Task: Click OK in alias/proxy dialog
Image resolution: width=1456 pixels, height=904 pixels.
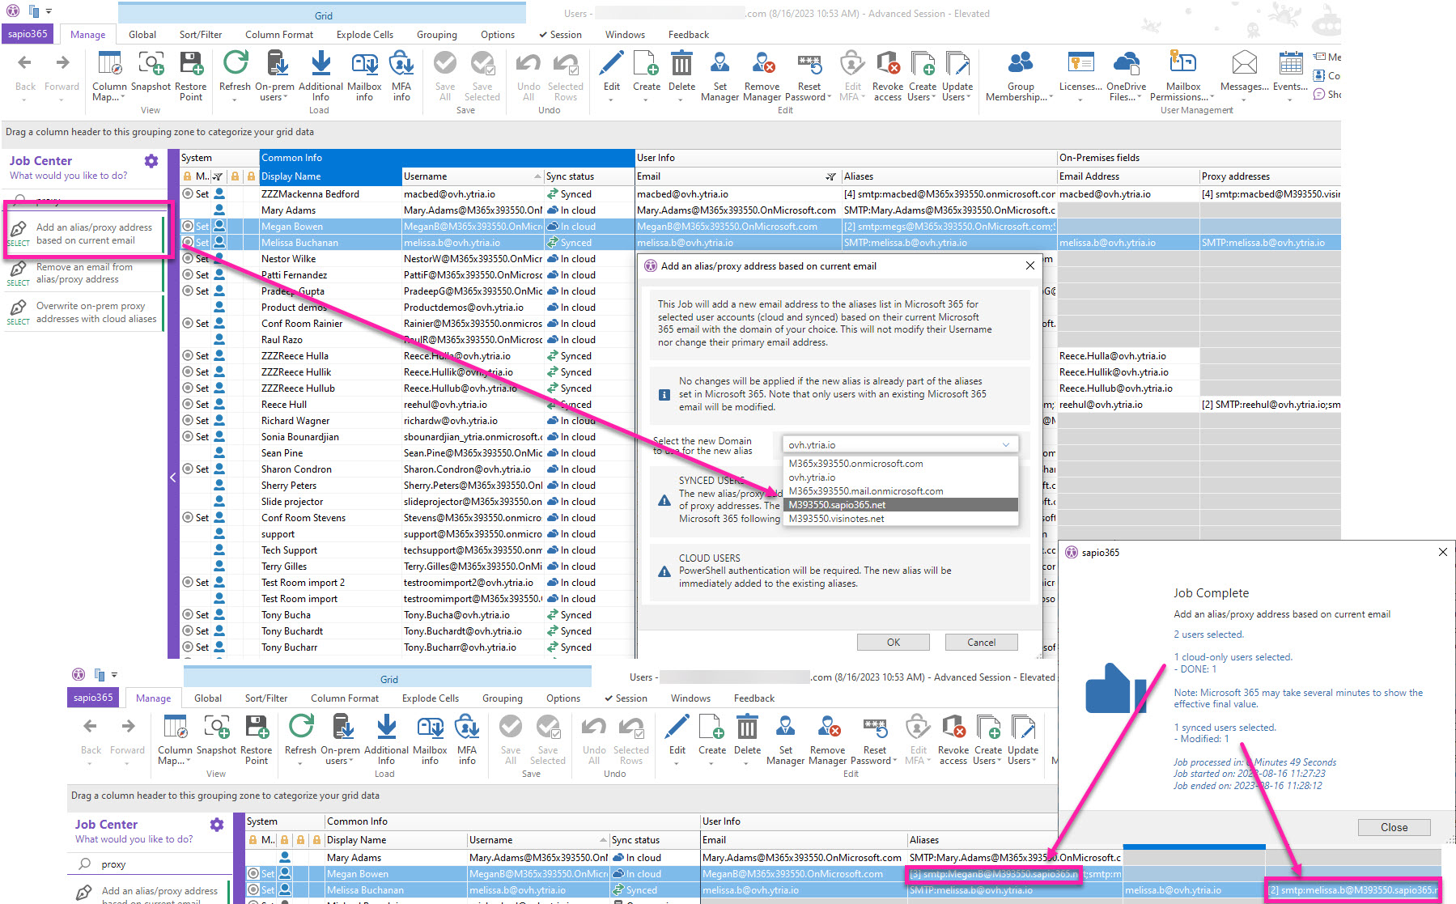Action: pos(894,642)
